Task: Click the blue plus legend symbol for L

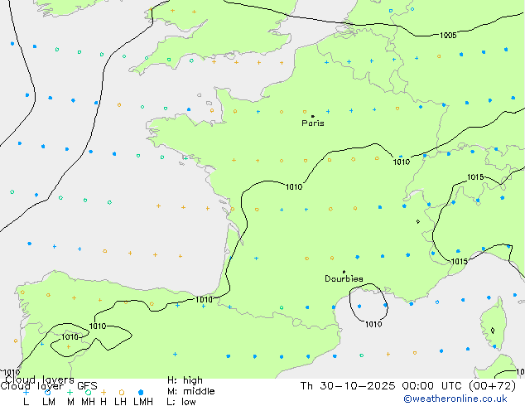Action: [x=26, y=392]
